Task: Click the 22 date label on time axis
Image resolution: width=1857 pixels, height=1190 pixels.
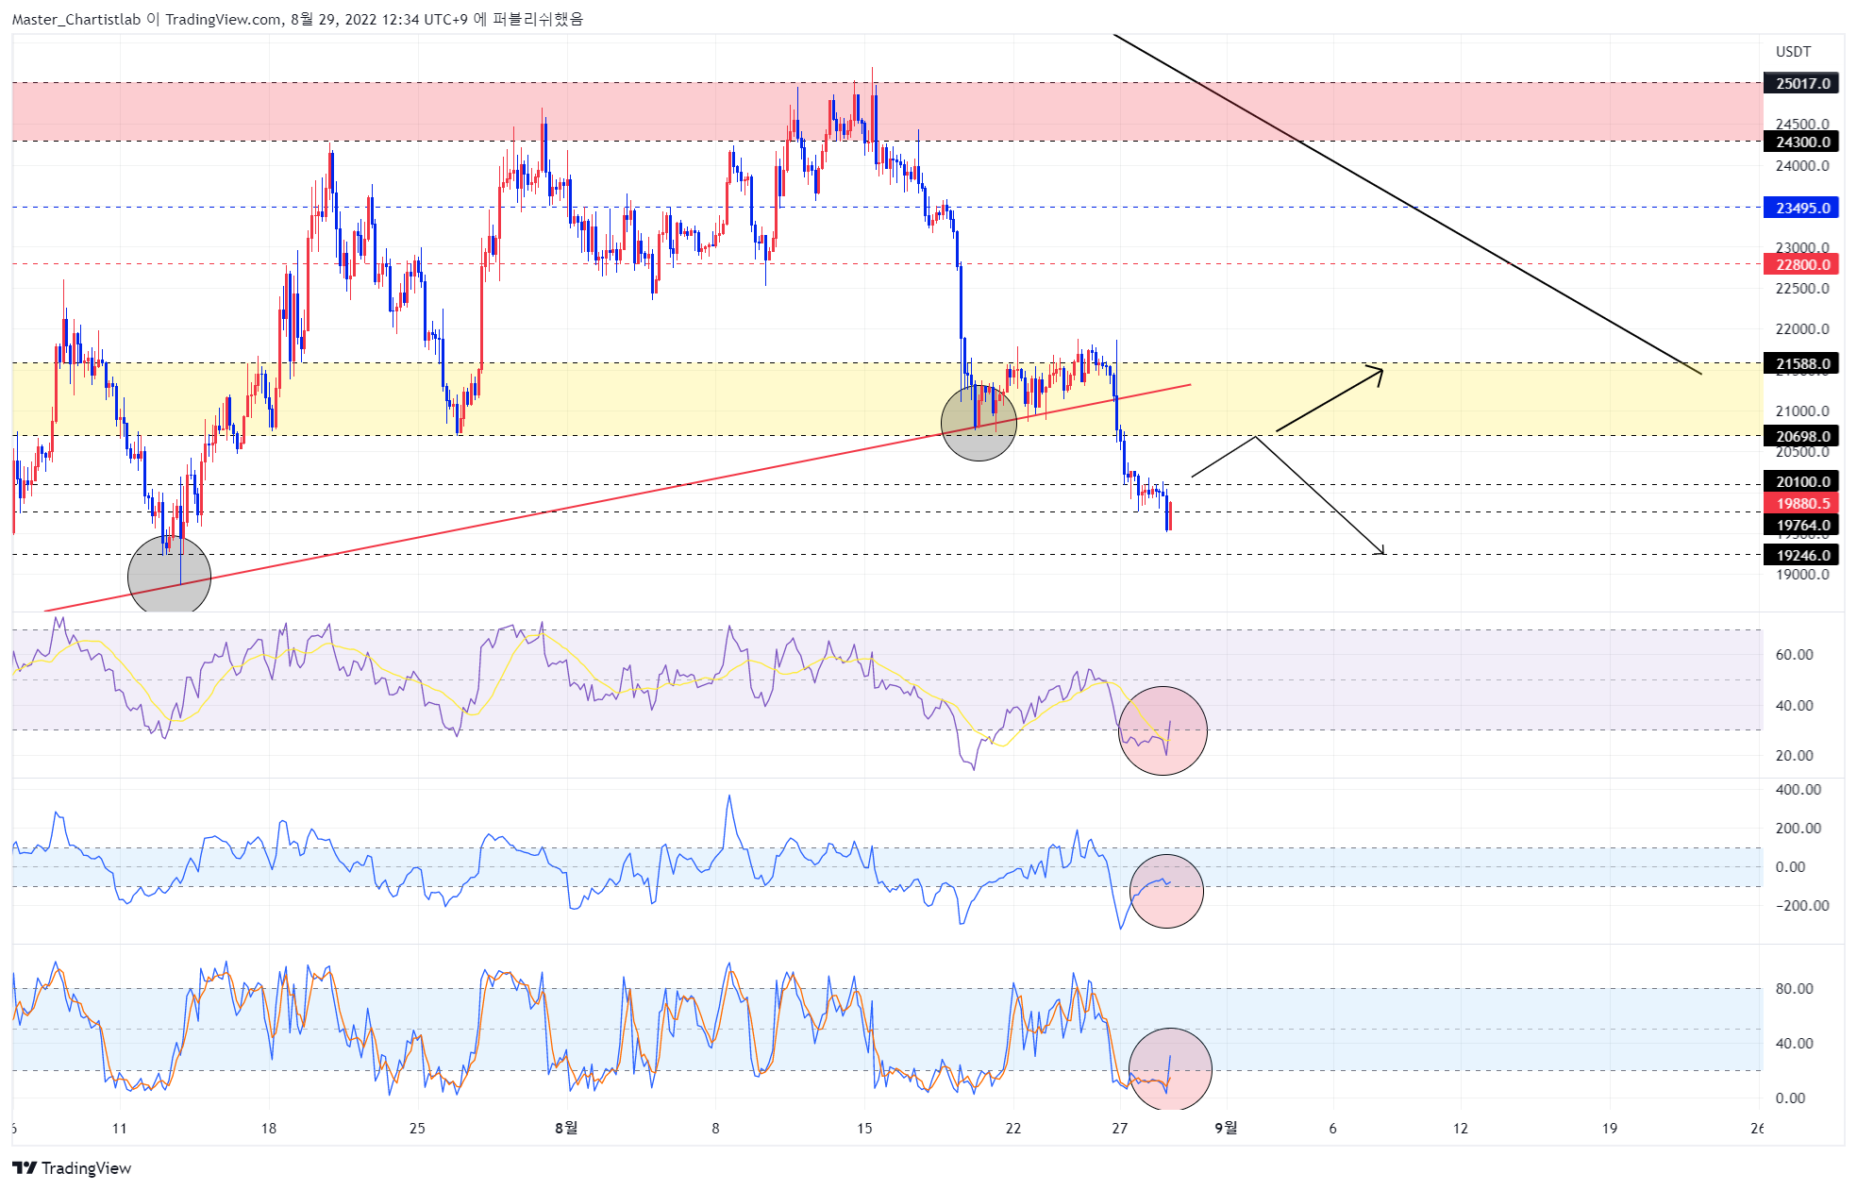Action: point(1012,1128)
